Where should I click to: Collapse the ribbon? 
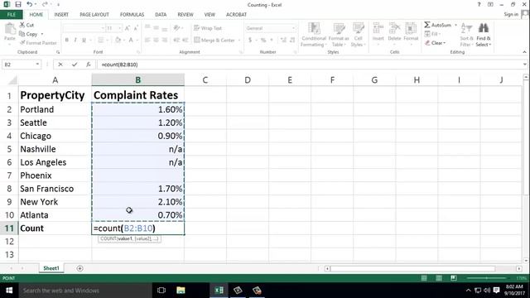524,52
